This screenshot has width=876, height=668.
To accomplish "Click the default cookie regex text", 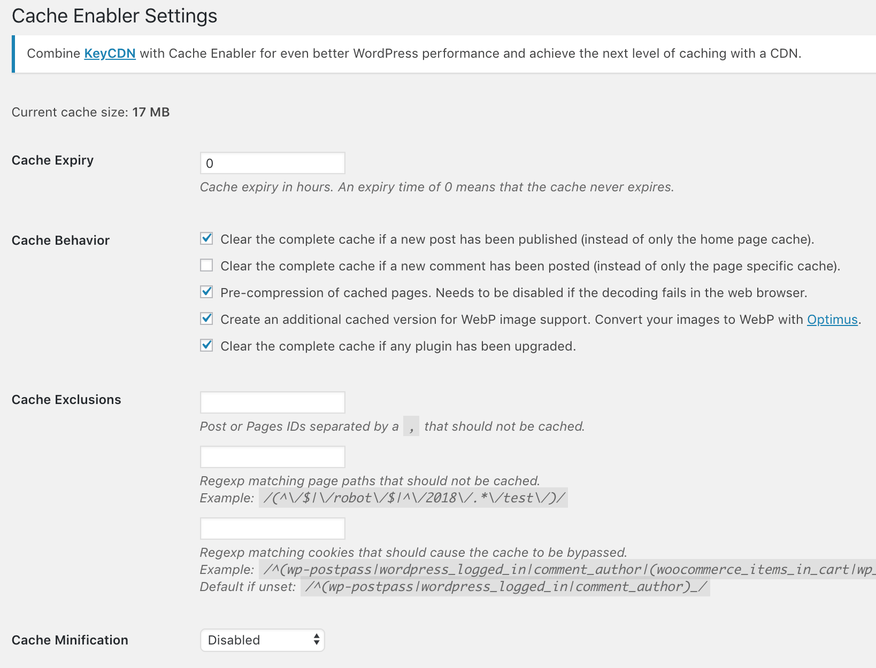I will point(506,586).
